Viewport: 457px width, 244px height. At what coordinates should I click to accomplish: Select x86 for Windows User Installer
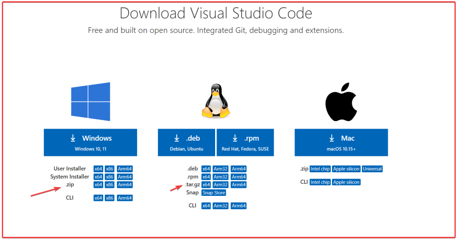click(x=110, y=169)
